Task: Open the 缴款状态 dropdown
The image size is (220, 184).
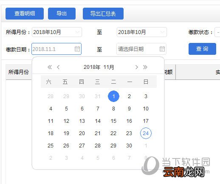Action: coord(217,32)
